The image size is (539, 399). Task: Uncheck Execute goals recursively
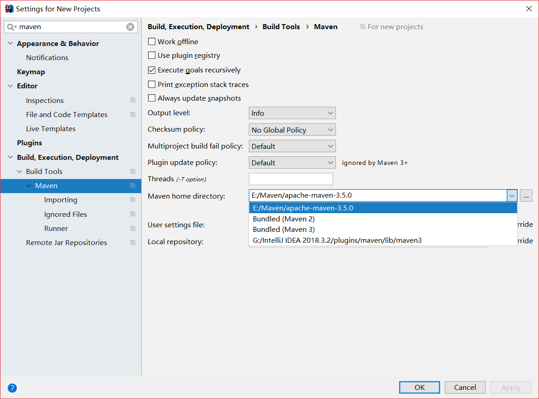(152, 70)
